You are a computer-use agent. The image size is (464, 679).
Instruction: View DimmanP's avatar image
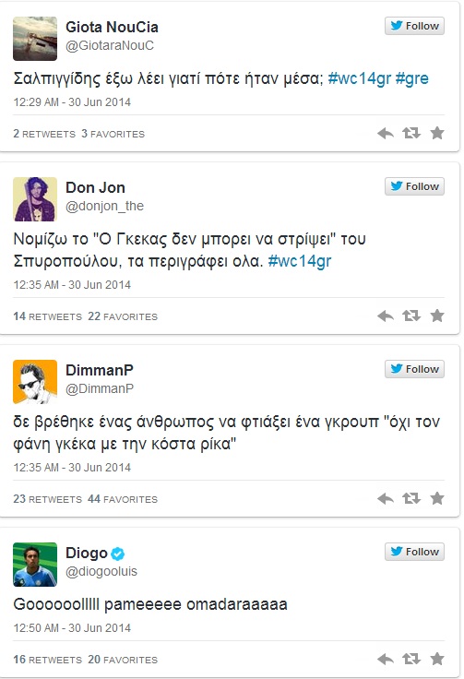click(35, 382)
